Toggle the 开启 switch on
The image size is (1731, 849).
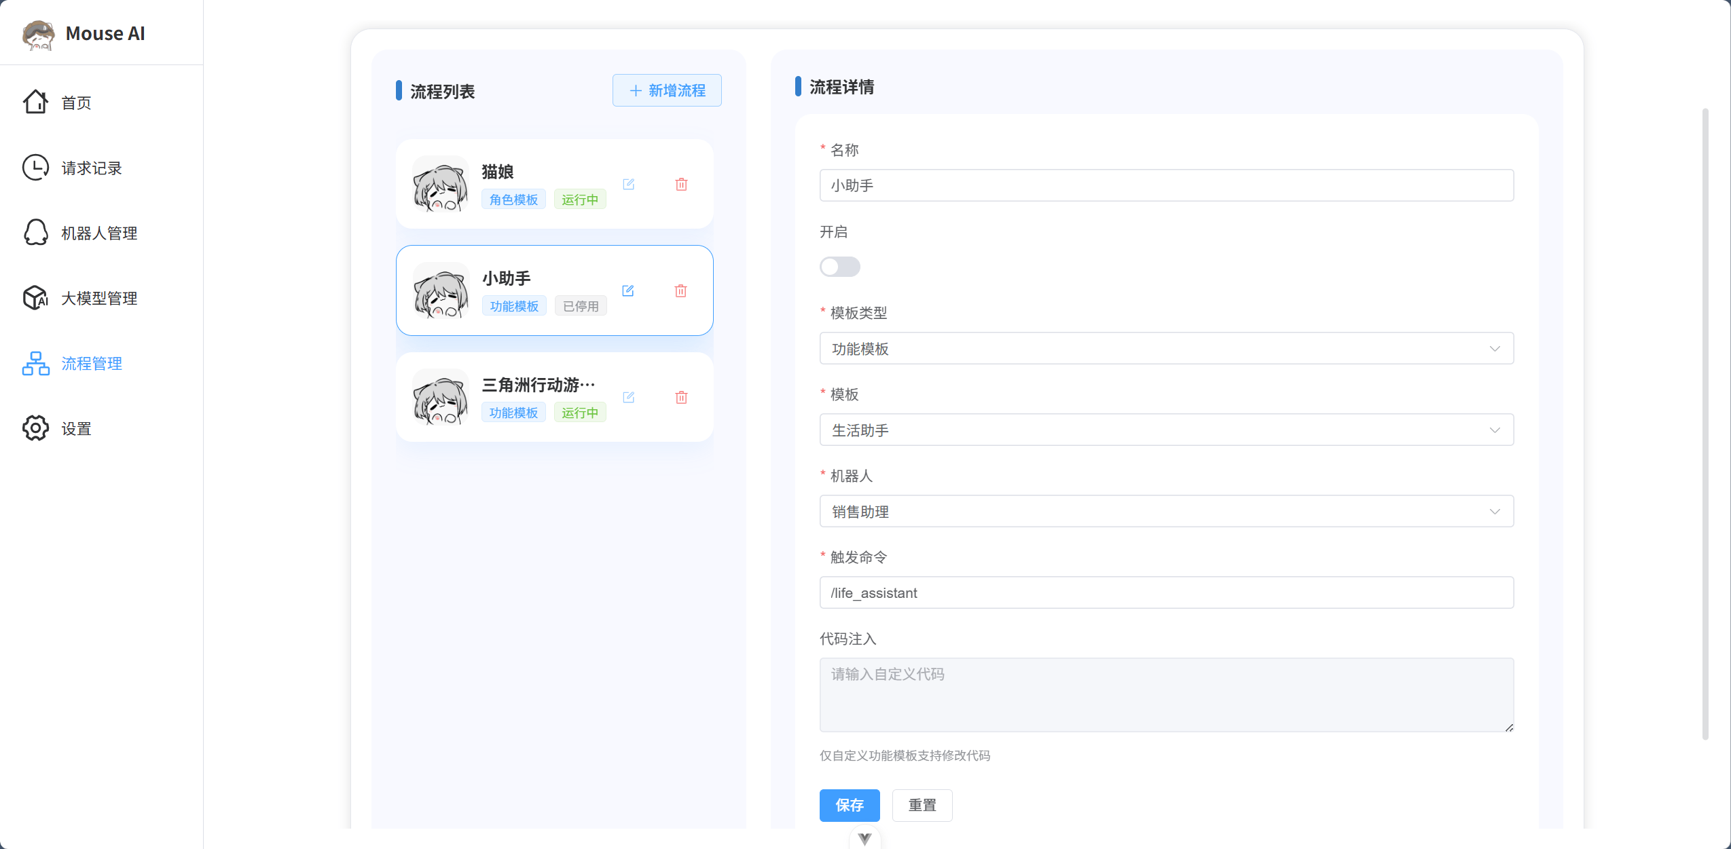pyautogui.click(x=839, y=267)
